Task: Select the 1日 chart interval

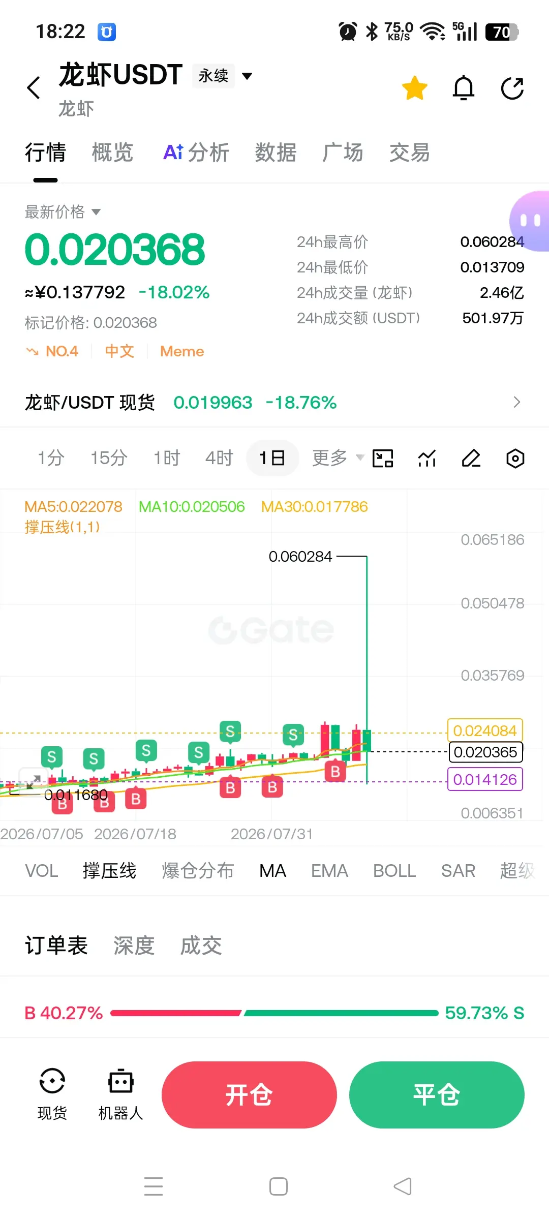Action: [272, 458]
